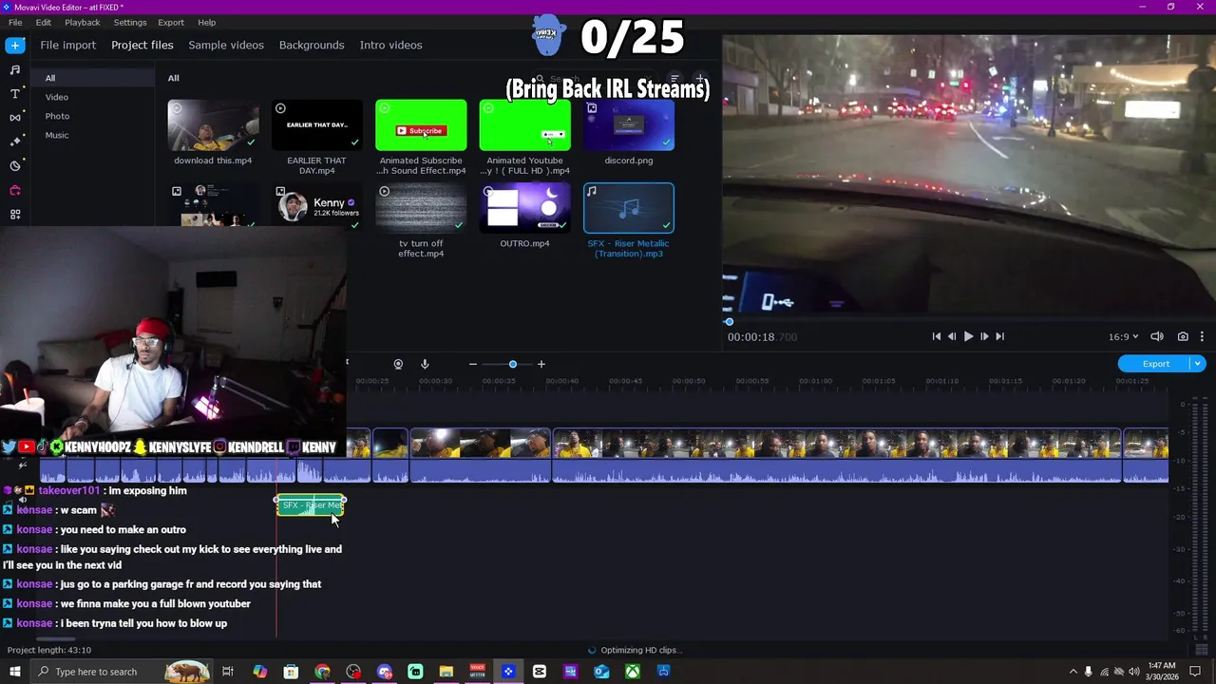Select discord.png thumbnail
This screenshot has height=684, width=1216.
coord(629,125)
